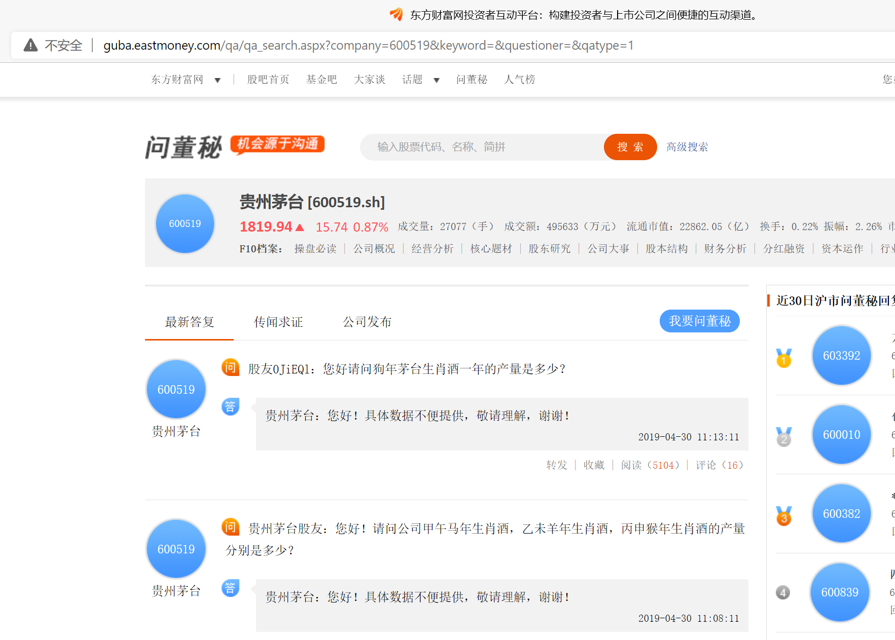This screenshot has width=895, height=640.
Task: Open the 600519 avatar beside the 狗年茅台 question
Action: point(176,389)
